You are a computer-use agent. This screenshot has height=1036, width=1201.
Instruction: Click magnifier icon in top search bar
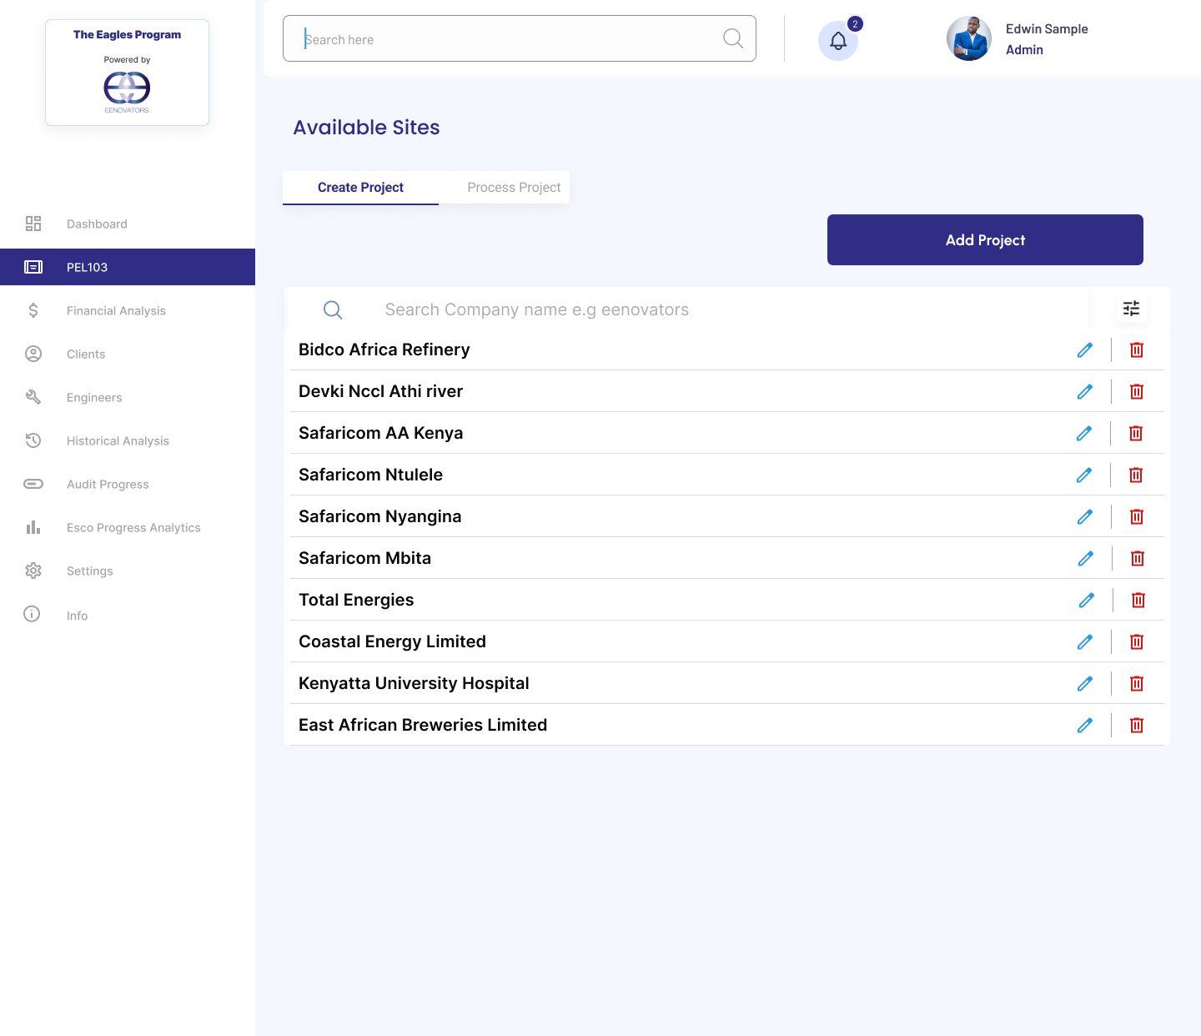(x=733, y=38)
